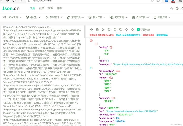Collapse the first object node
The image size is (183, 126).
96,44
